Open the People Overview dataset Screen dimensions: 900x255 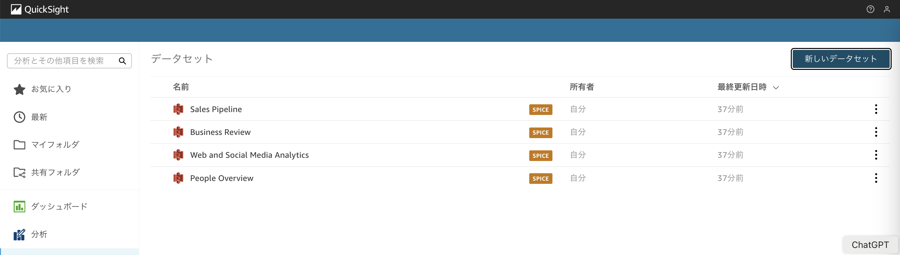pos(222,178)
